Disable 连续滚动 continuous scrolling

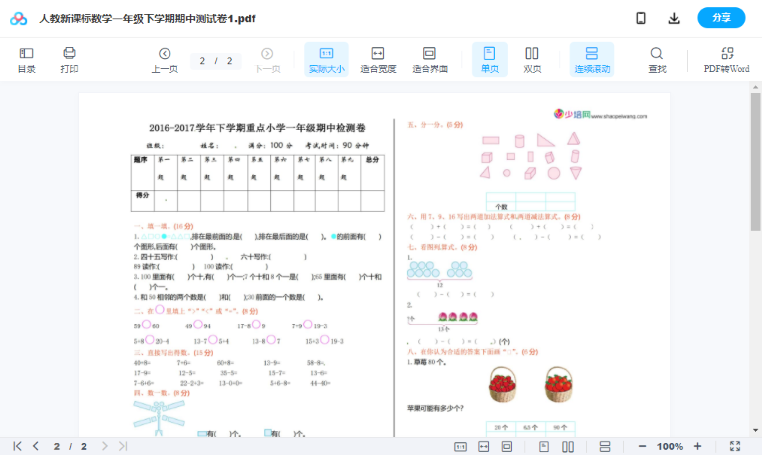click(592, 59)
